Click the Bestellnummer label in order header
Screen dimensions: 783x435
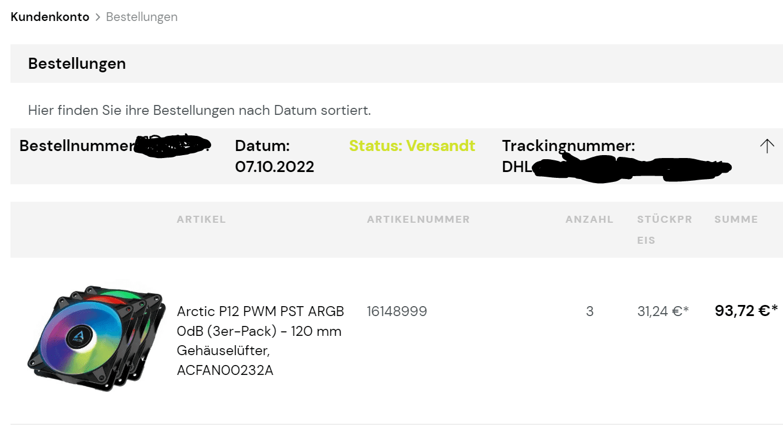pyautogui.click(x=77, y=146)
